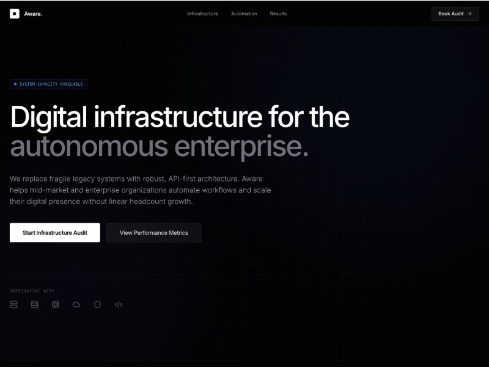The width and height of the screenshot is (489, 367).
Task: Select the processor chip integration icon
Action: (x=56, y=305)
